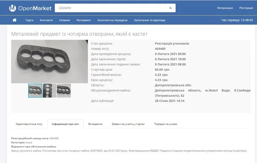Switch to Порядок та умови tab
This screenshot has height=163, width=257.
point(166,124)
